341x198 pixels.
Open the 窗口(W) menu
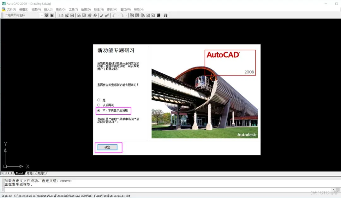point(125,9)
